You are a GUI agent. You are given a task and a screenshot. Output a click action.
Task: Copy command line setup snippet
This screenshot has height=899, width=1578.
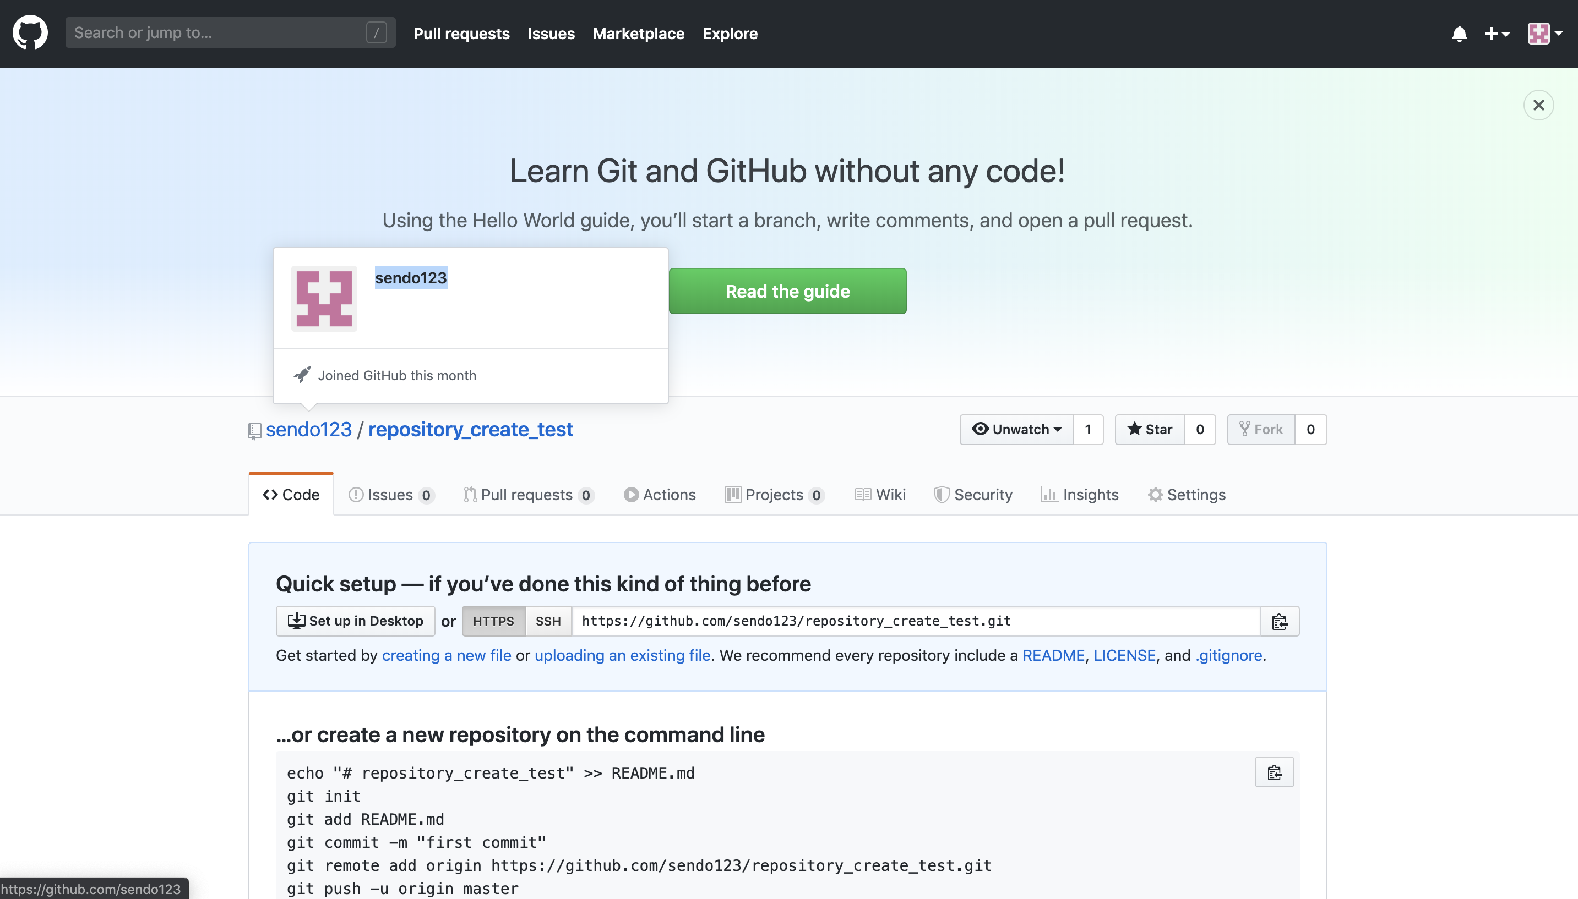coord(1274,772)
